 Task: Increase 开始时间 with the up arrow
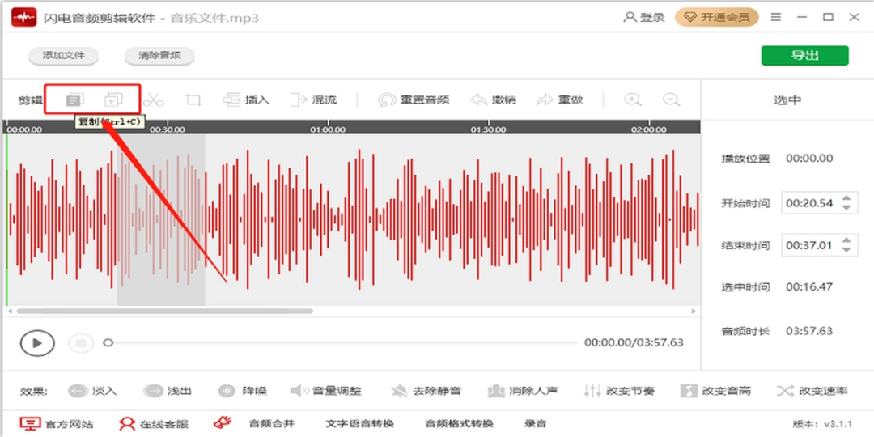[846, 198]
